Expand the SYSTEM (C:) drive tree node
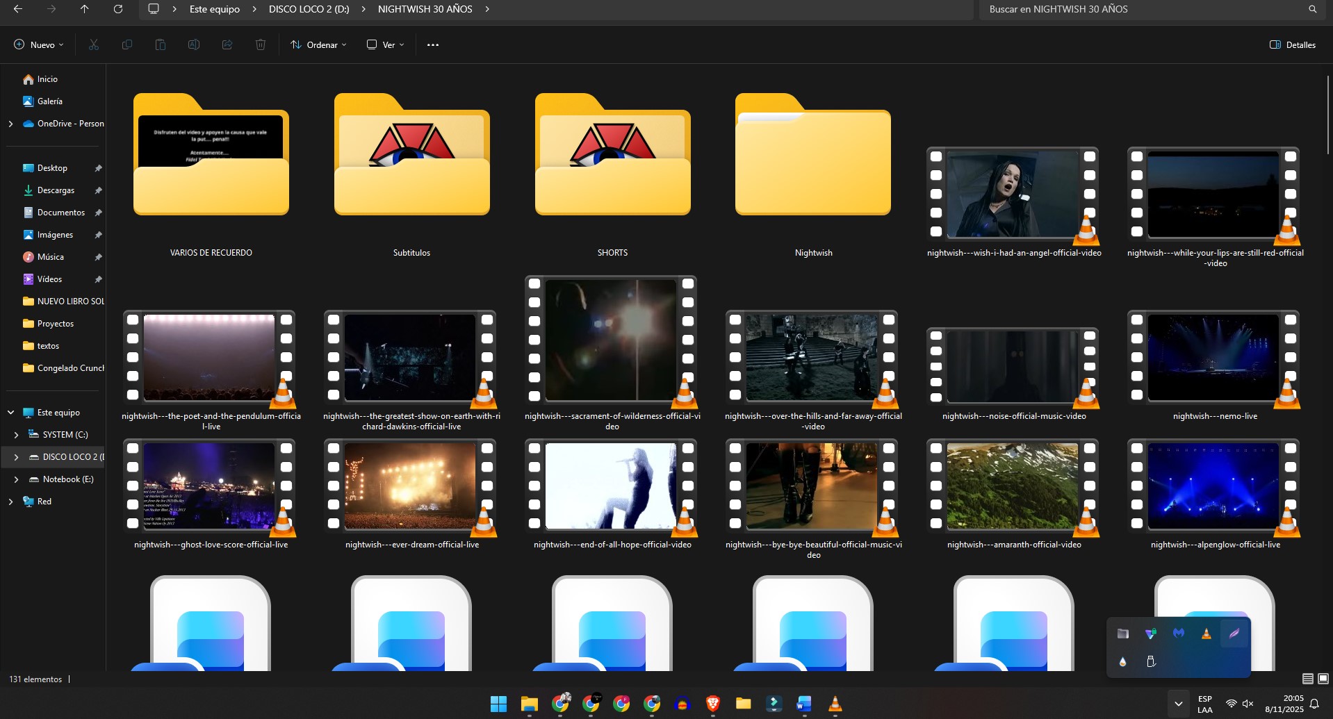This screenshot has height=719, width=1333. pos(16,435)
